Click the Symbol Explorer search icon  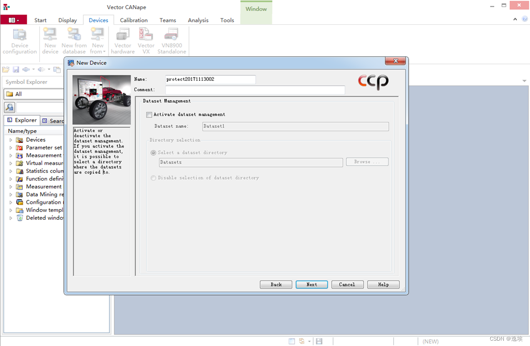point(10,107)
